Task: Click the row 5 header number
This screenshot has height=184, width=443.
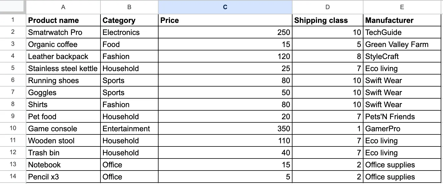Action: (x=13, y=68)
